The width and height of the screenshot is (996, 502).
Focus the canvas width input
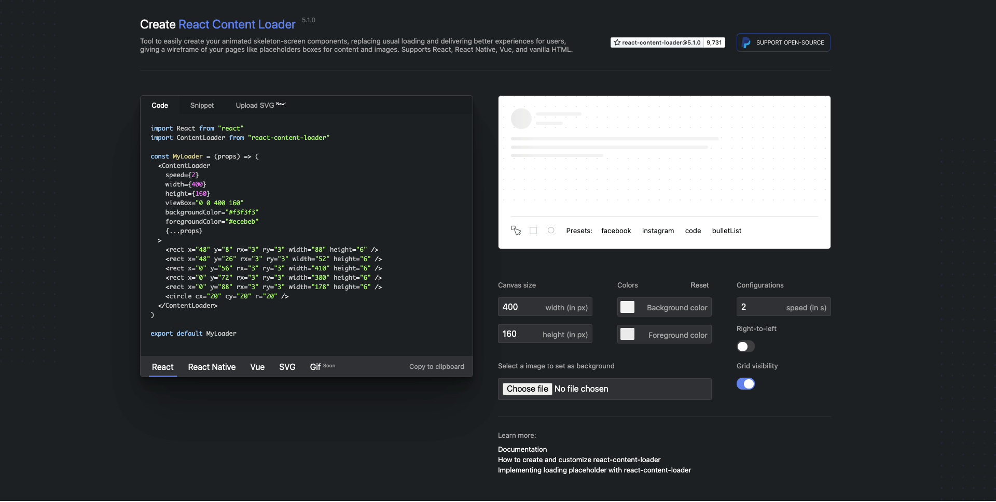pyautogui.click(x=545, y=307)
